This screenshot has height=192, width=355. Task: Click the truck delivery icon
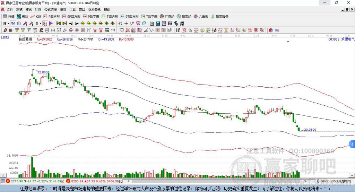[182, 24]
